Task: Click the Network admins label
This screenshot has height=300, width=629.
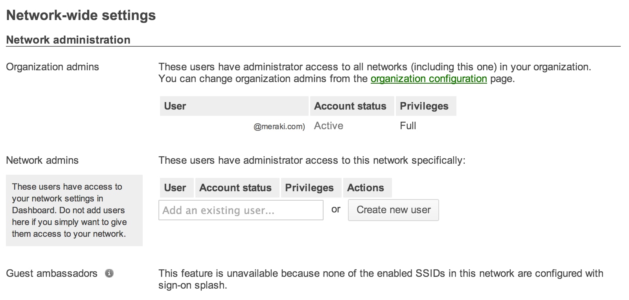Action: [x=42, y=160]
